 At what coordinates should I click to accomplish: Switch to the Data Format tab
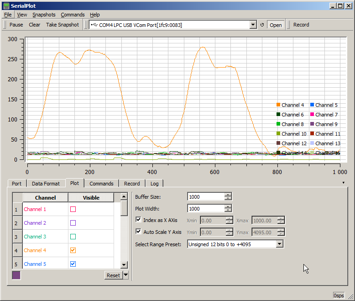pos(46,183)
